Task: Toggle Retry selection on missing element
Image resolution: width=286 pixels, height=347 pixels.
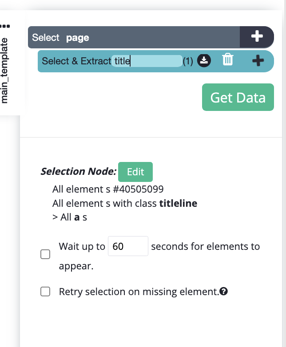Action: coord(45,292)
